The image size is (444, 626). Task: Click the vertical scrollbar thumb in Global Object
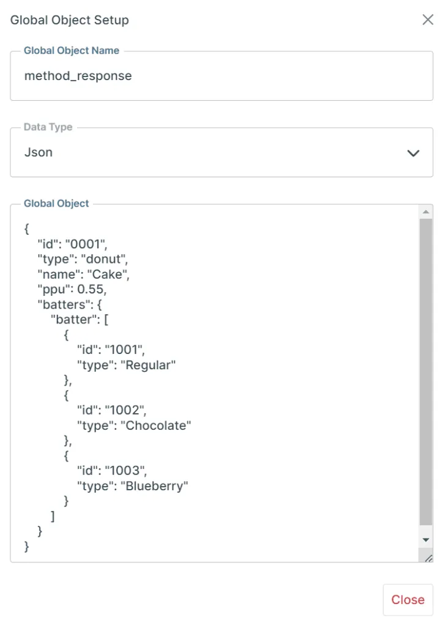point(426,372)
